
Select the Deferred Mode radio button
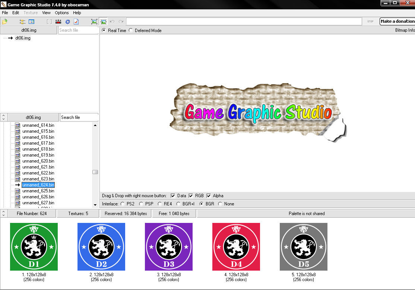point(131,30)
